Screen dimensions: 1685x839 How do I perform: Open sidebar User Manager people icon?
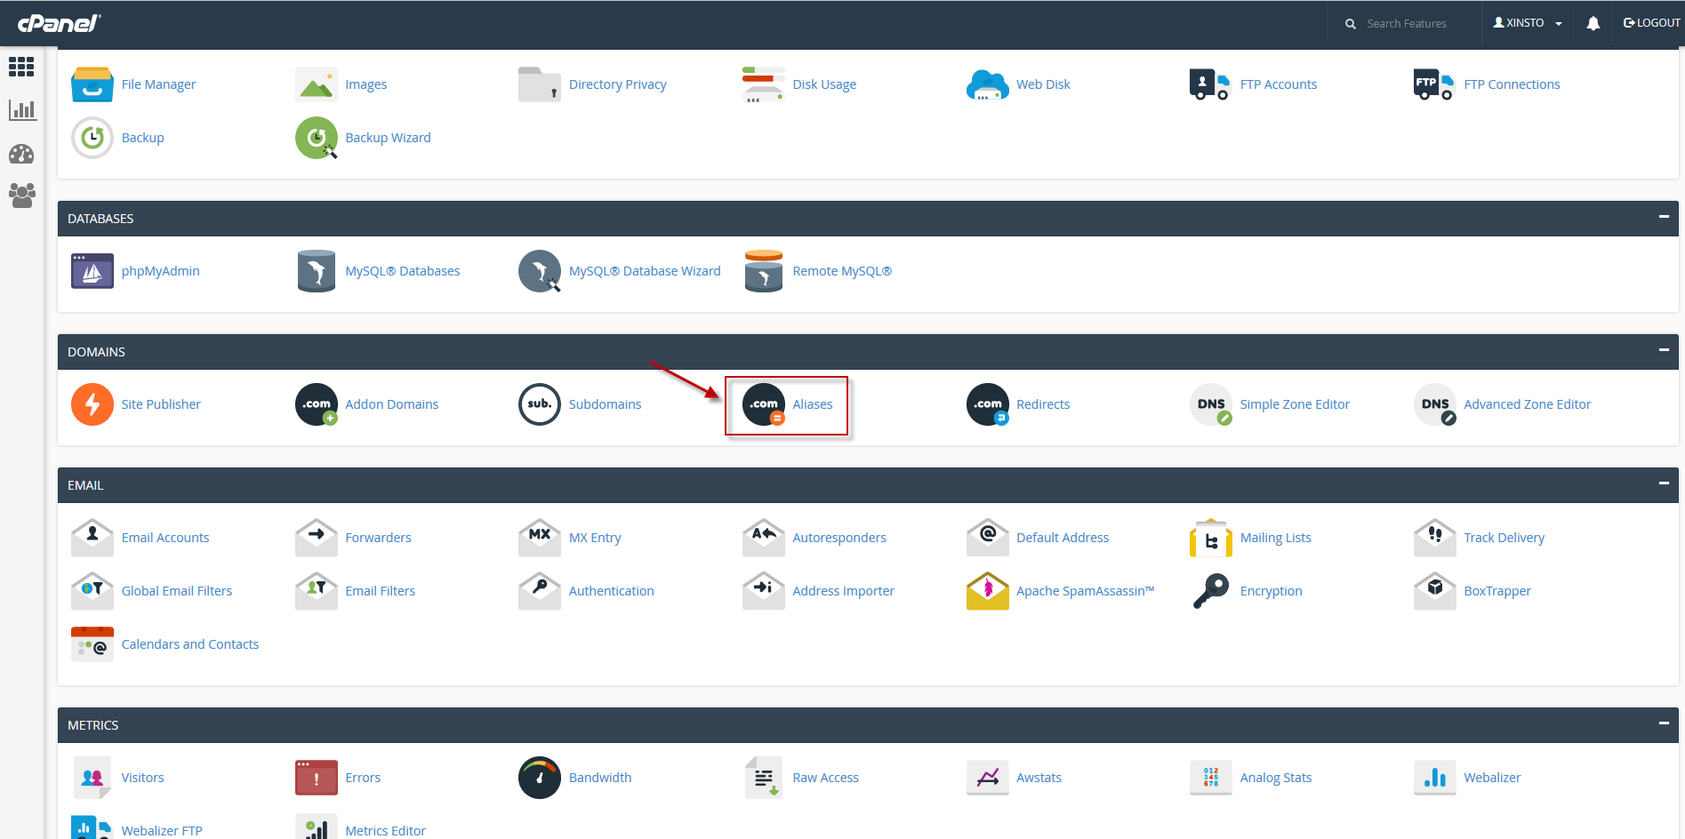click(21, 195)
